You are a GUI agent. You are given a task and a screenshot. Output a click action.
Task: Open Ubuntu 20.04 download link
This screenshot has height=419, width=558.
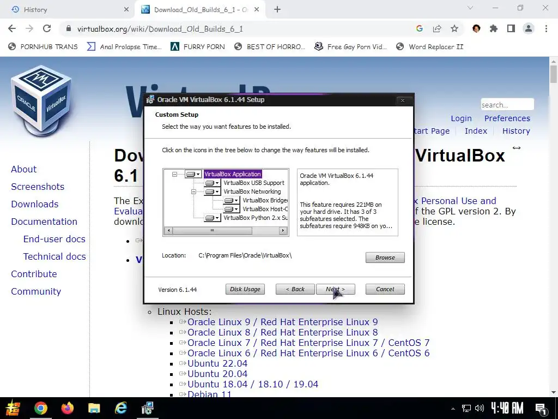click(x=217, y=374)
